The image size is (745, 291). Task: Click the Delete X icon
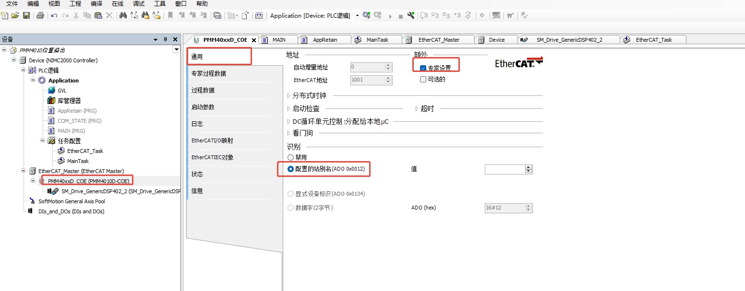click(x=109, y=15)
